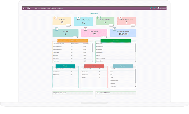Screen dimensions: 189x114
Task: Click More Info on To Be Invoiced card
Action: [104, 37]
